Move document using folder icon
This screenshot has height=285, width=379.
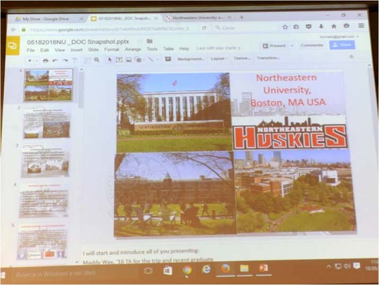click(x=149, y=41)
